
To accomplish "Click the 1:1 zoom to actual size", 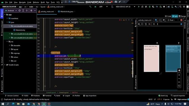I will coord(179,82).
